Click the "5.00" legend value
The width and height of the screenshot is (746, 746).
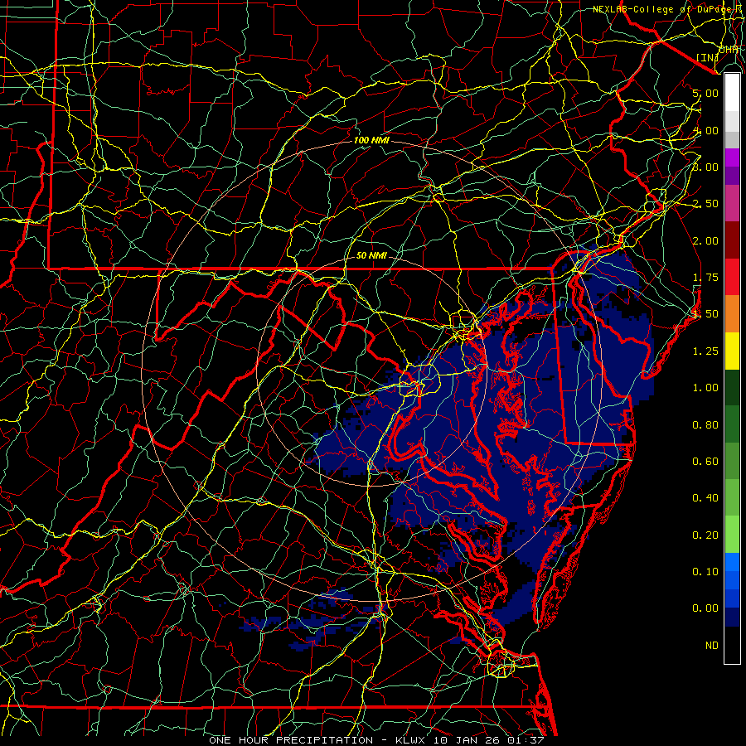[705, 93]
